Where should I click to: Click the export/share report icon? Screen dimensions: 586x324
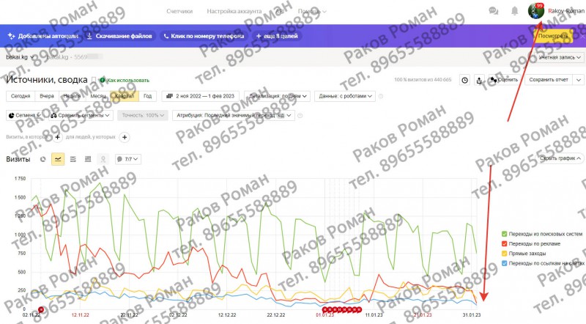(x=479, y=80)
